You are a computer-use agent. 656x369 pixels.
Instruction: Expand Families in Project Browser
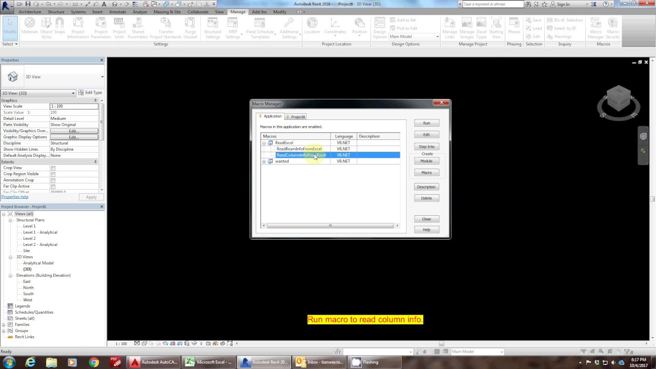4,324
